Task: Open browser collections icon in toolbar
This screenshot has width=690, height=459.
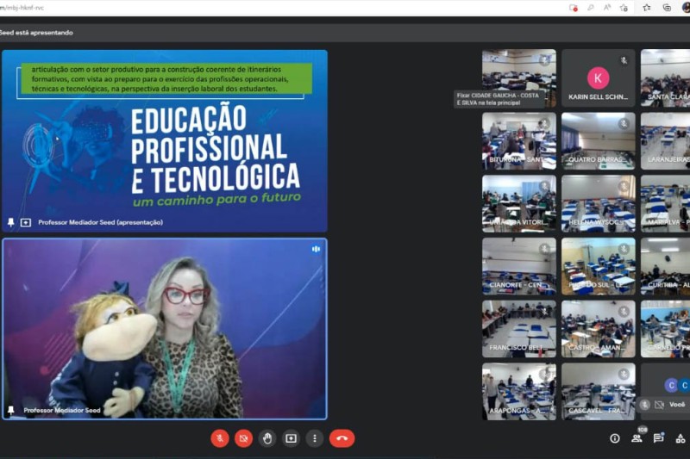Action: (x=667, y=8)
